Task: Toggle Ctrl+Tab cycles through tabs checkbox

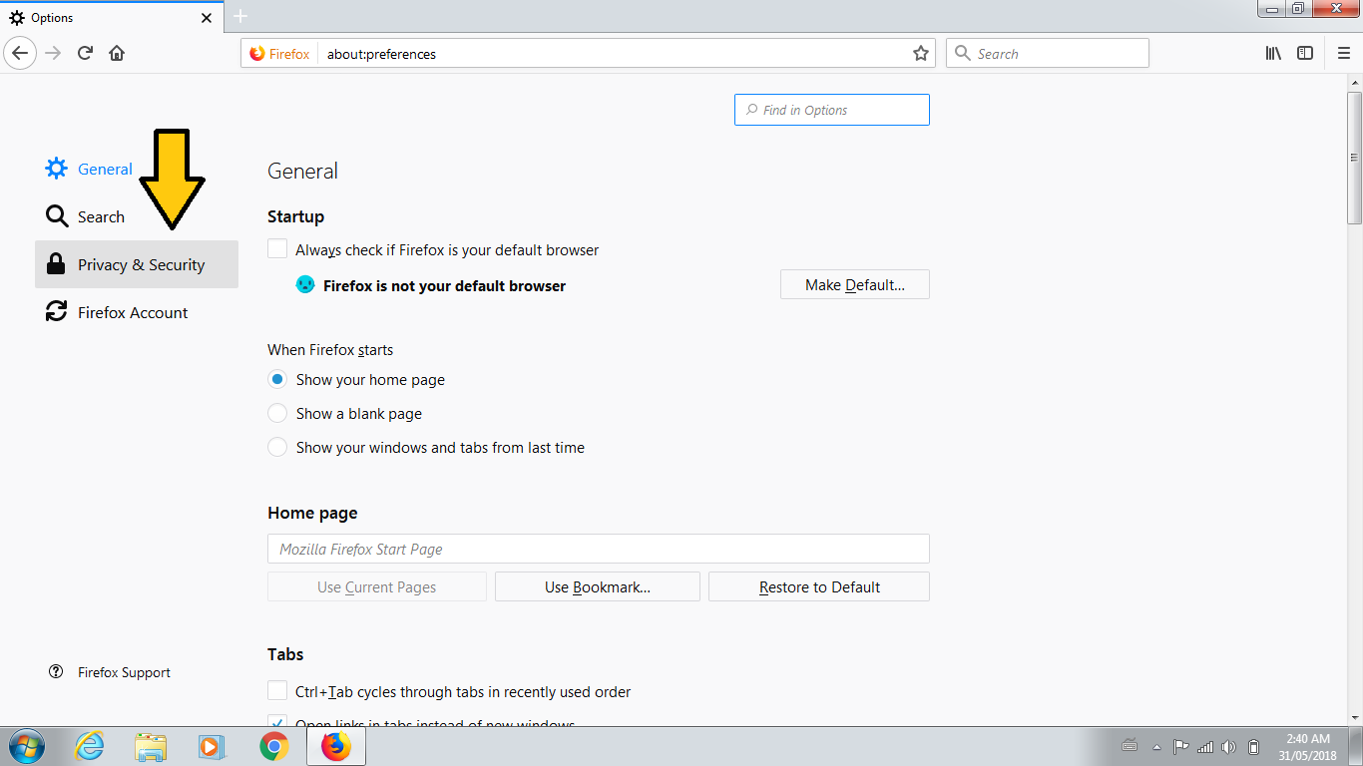Action: (277, 691)
